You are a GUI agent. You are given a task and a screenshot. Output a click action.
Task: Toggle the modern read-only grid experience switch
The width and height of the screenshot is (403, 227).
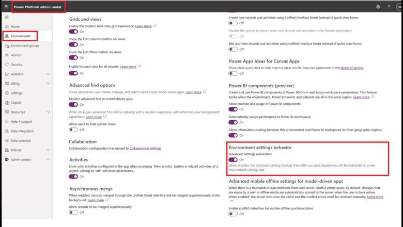click(x=73, y=31)
